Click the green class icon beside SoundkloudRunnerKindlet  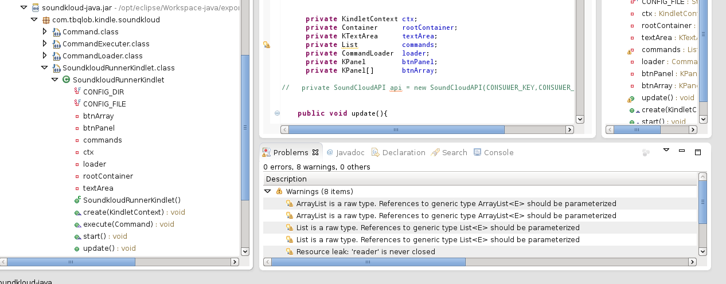[66, 80]
